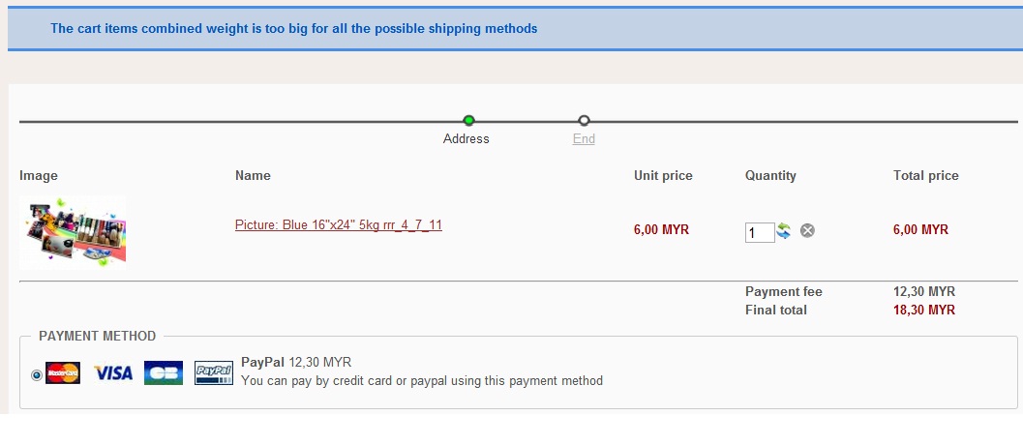Click the Unit price column header

point(663,176)
